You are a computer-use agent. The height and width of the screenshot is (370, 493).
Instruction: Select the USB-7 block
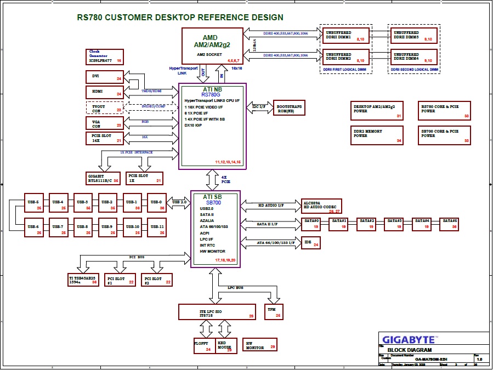(59, 227)
